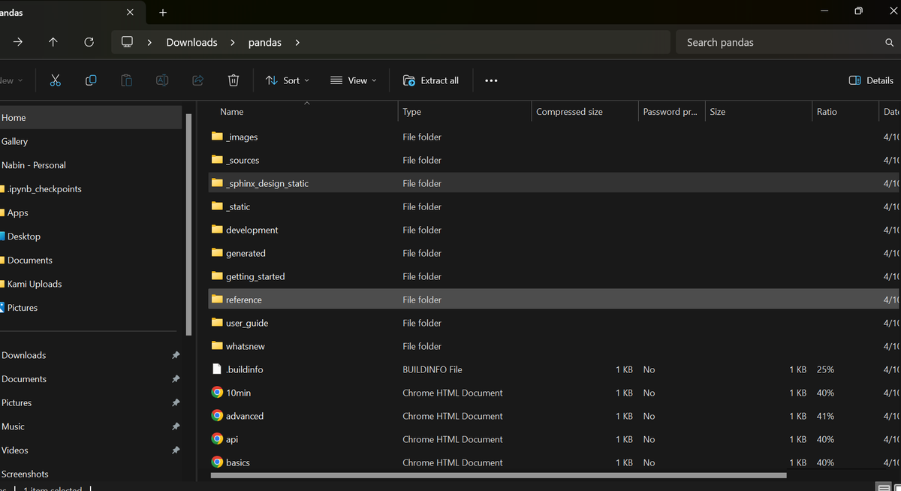Open the See more ellipsis menu
The image size is (901, 491).
click(491, 80)
